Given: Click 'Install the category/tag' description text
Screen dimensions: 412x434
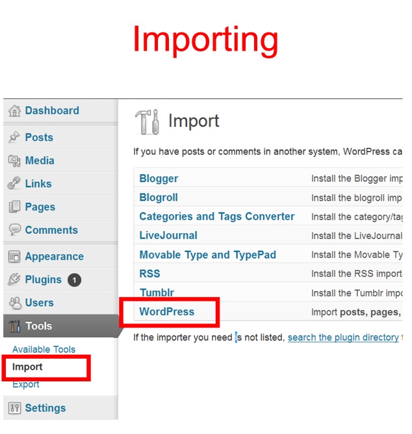Looking at the screenshot, I should (x=357, y=217).
